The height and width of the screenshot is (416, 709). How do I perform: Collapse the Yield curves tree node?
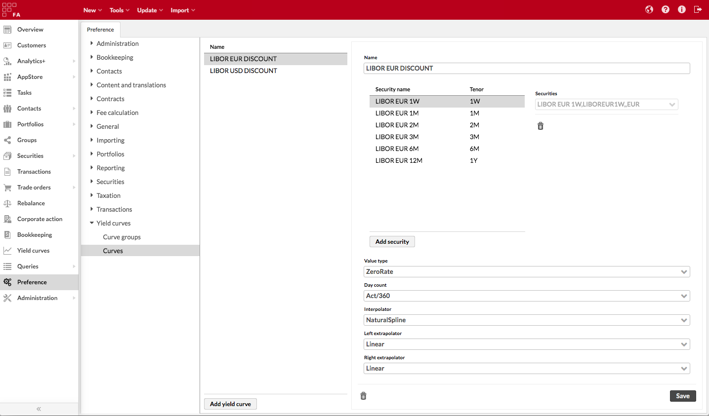tap(92, 223)
